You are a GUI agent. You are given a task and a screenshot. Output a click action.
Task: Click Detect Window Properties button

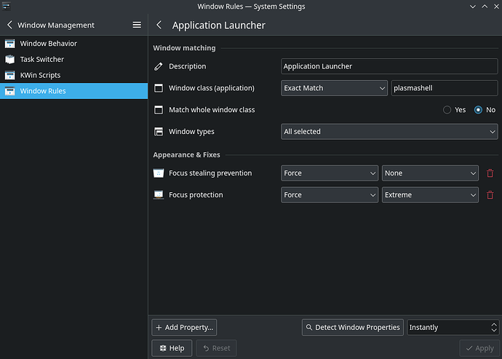click(x=352, y=327)
